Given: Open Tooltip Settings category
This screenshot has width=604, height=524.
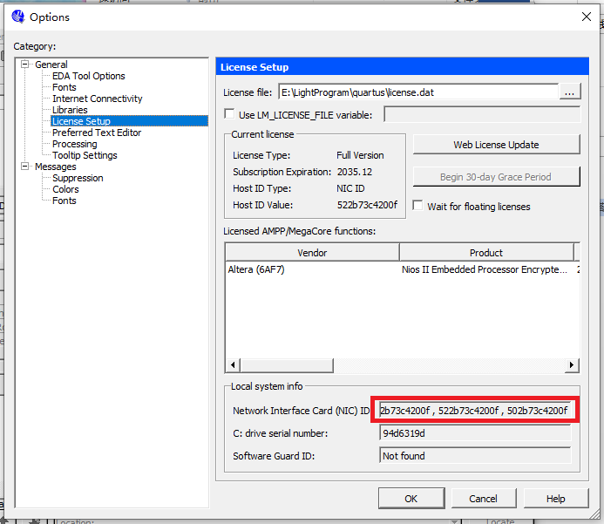Looking at the screenshot, I should point(85,155).
